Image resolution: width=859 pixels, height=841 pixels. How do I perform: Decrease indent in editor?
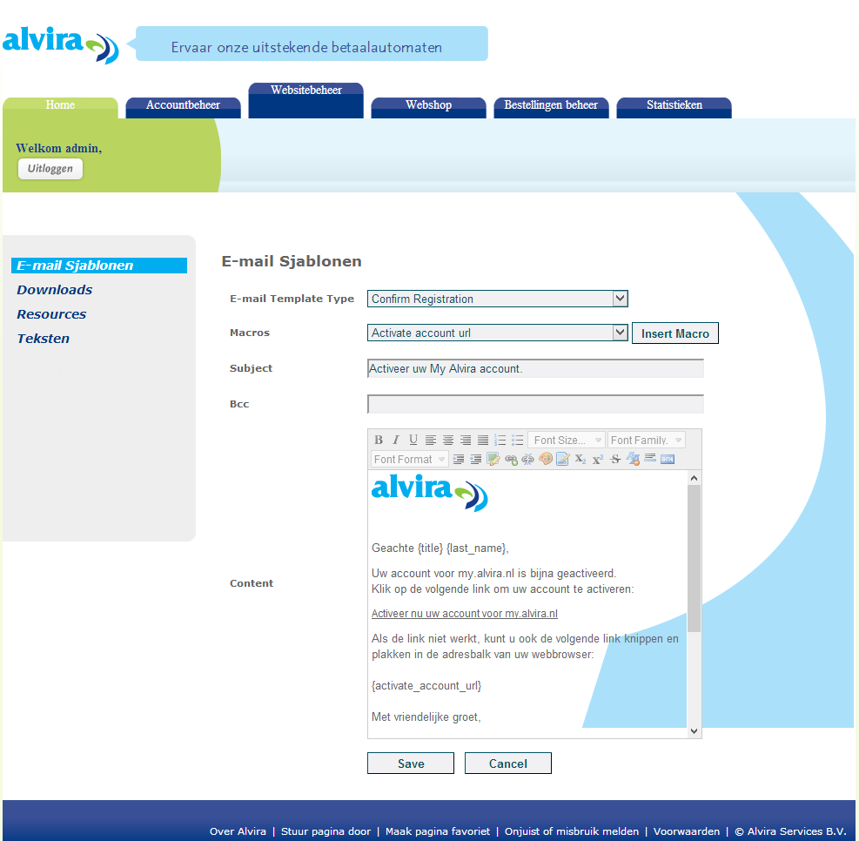coord(476,459)
